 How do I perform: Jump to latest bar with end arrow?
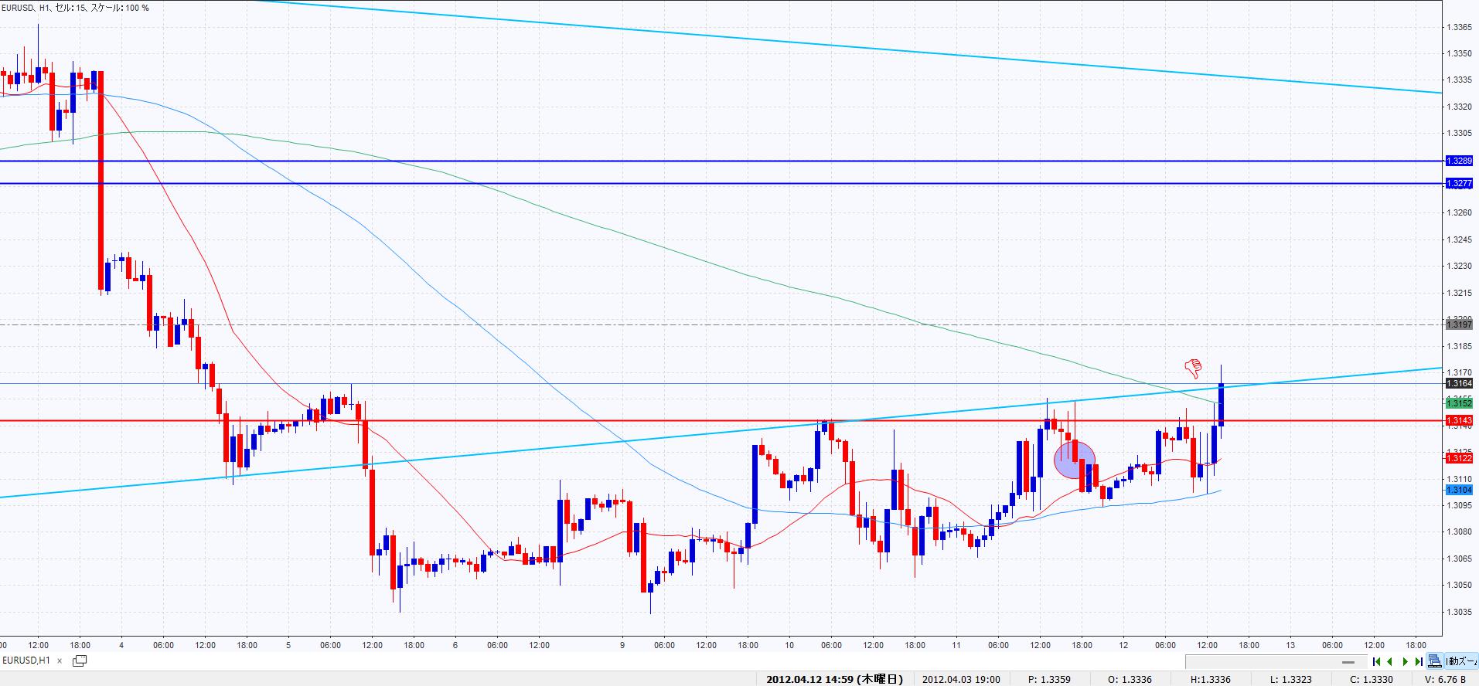(x=1419, y=661)
